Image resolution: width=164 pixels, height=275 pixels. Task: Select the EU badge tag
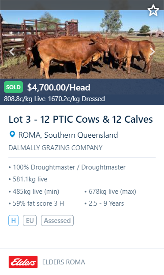click(x=30, y=220)
